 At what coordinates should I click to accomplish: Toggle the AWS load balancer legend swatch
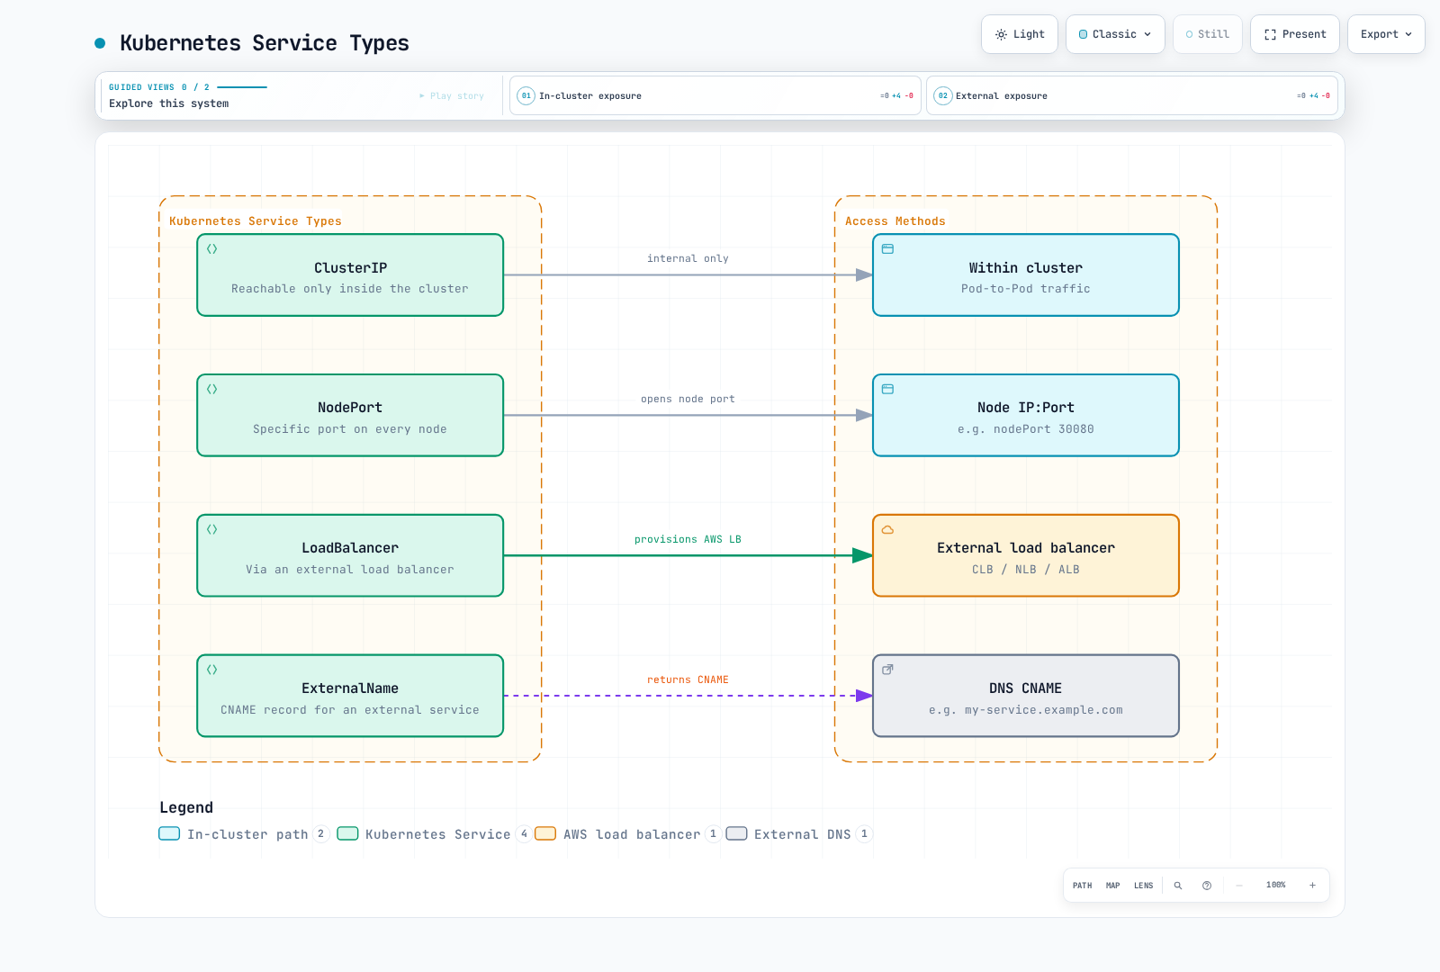[545, 833]
